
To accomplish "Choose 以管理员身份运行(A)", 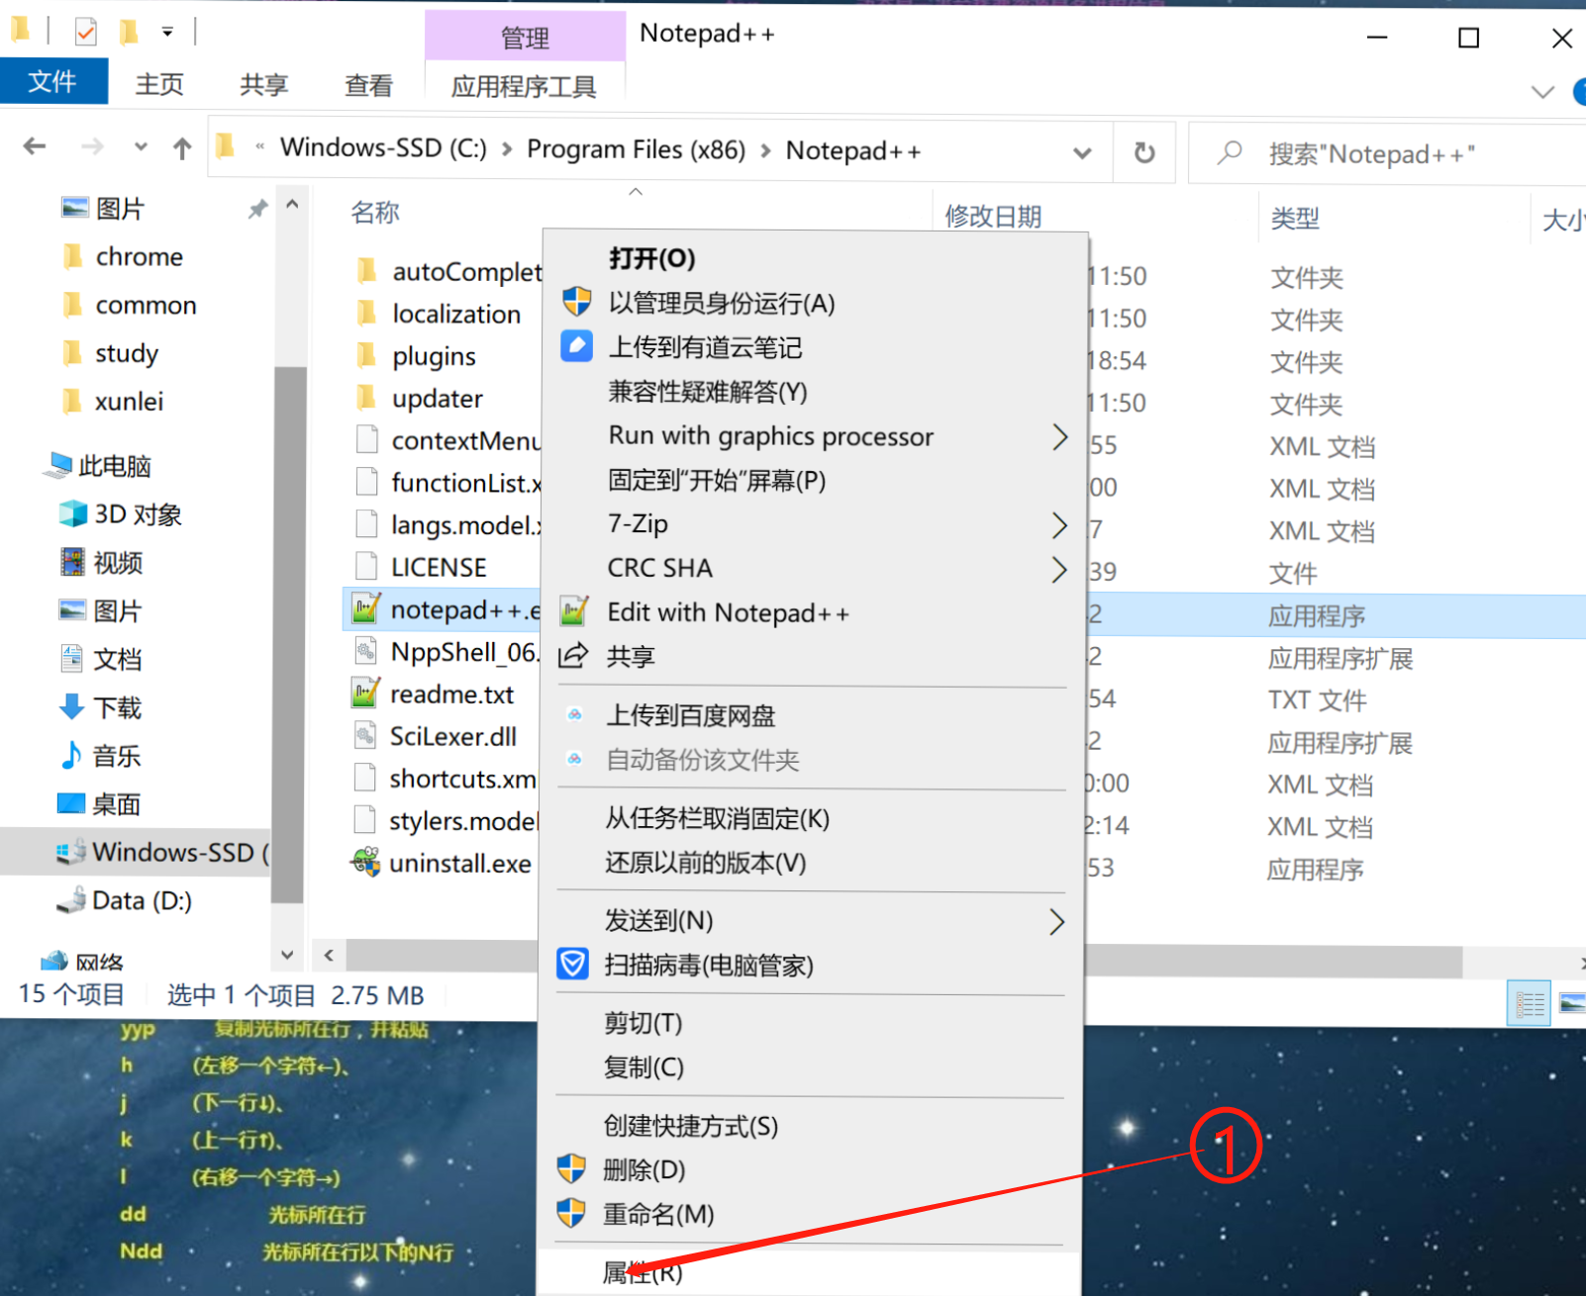I will [x=722, y=303].
